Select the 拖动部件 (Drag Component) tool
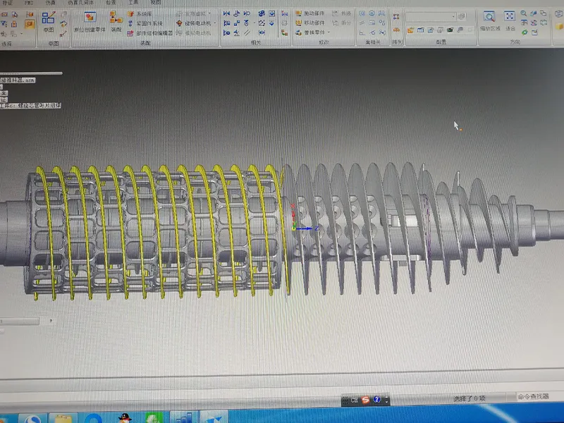 point(312,13)
